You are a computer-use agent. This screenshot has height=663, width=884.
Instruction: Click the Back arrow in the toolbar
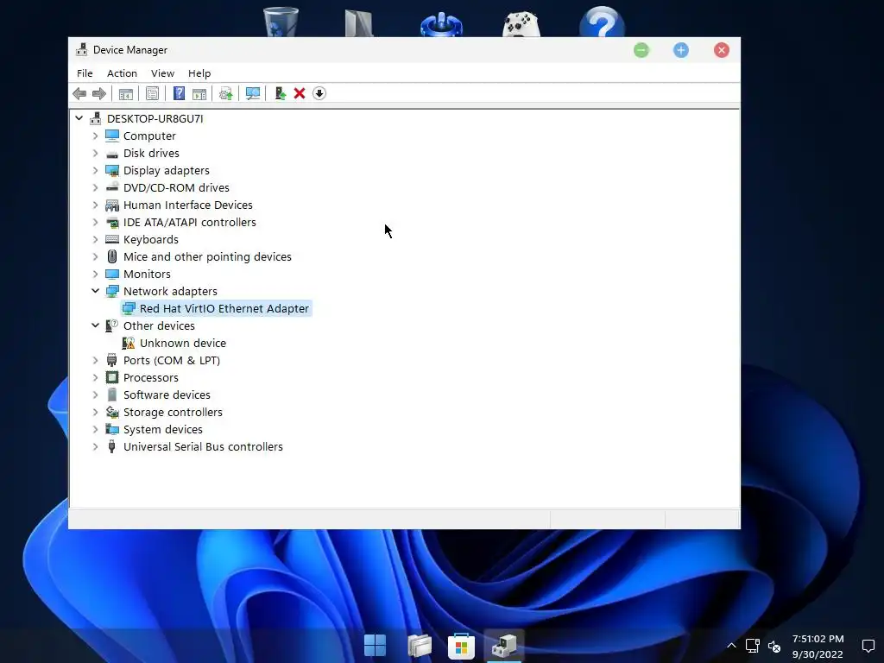coord(79,93)
